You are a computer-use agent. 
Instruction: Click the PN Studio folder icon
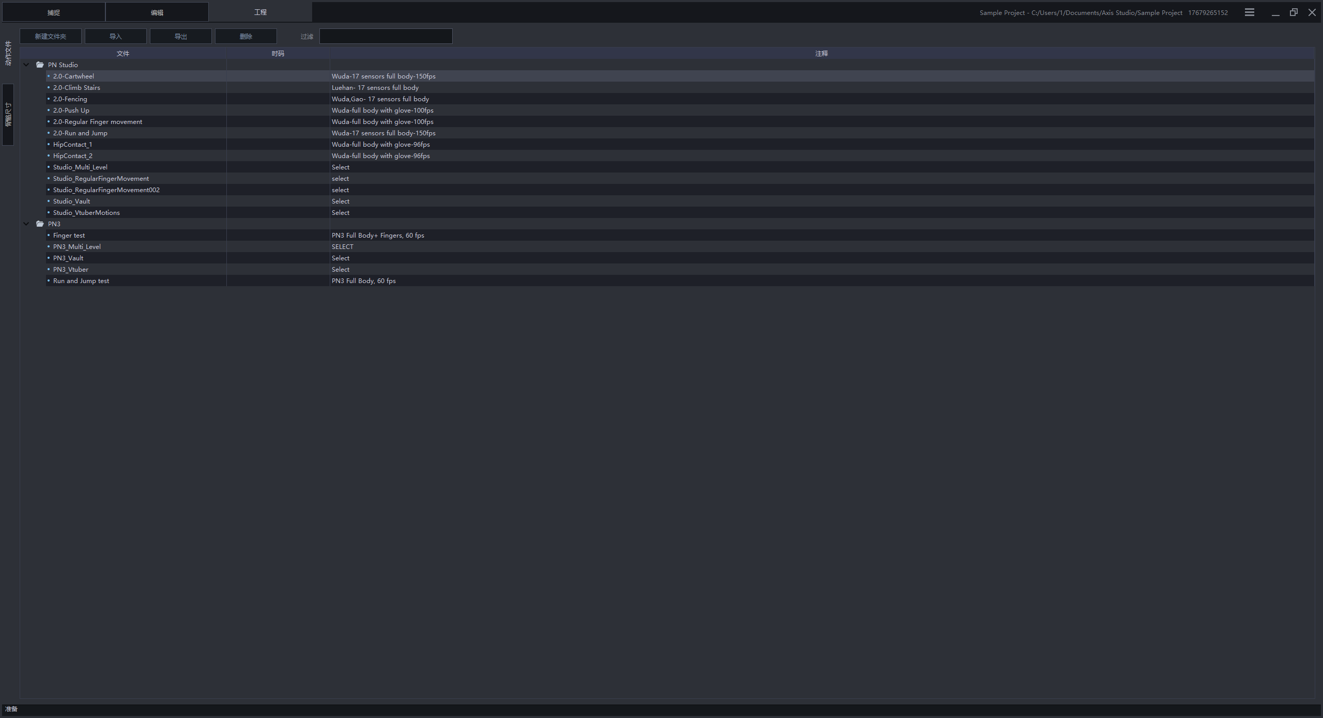click(x=40, y=65)
